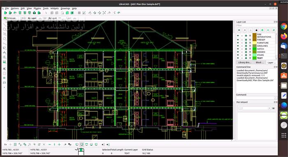Toggle visibility of TEXT layer

pos(238,58)
